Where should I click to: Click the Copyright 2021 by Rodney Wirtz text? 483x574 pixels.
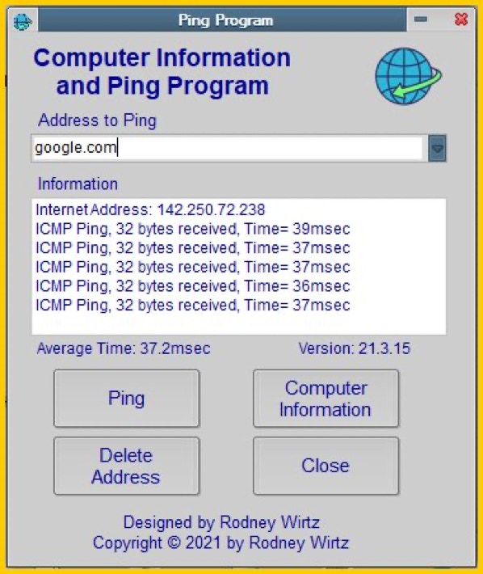[220, 542]
